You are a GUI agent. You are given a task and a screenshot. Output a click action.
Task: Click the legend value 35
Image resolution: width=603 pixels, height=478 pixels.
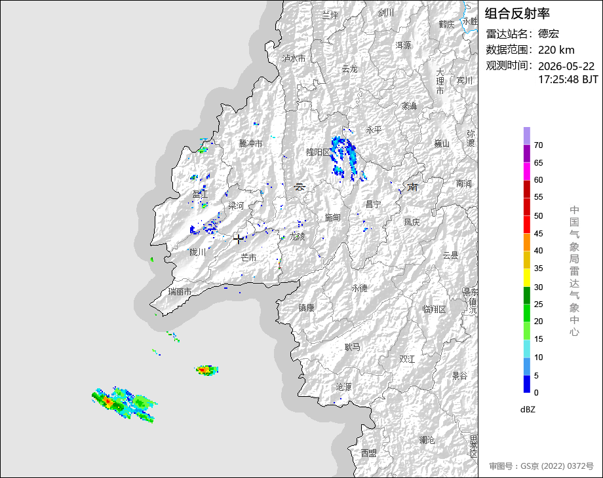[538, 268]
